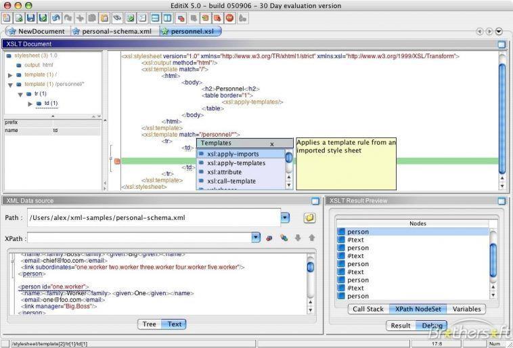Click the save-with-checkmark floppy icon
The width and height of the screenshot is (513, 348).
[43, 18]
